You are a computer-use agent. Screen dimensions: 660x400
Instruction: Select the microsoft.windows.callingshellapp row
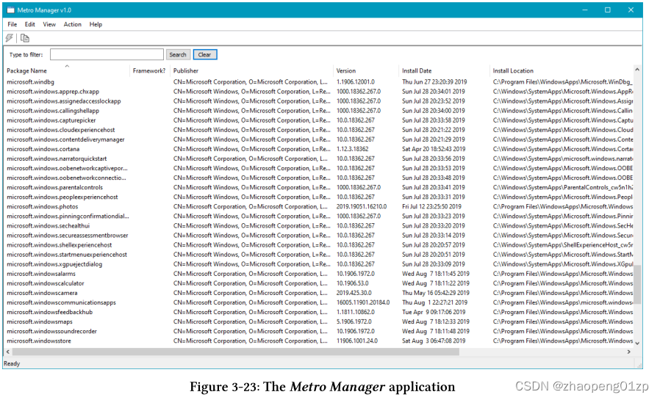[x=319, y=111]
